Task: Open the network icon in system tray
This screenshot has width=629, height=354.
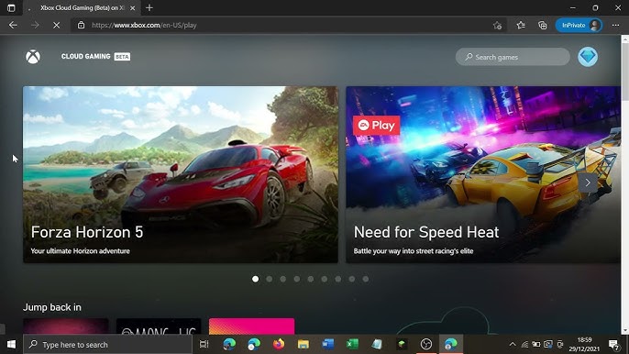Action: click(524, 344)
